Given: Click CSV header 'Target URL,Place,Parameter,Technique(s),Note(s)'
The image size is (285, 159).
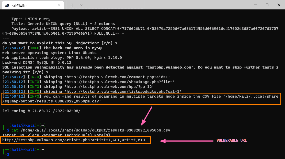Looking at the screenshot, I should pos(56,135).
